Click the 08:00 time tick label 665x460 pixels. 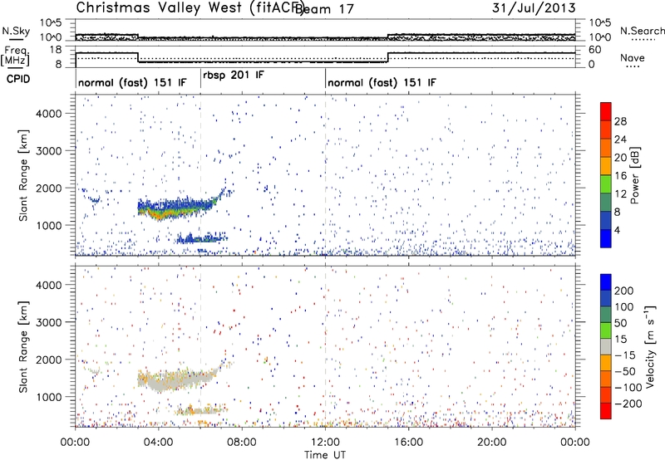click(242, 443)
